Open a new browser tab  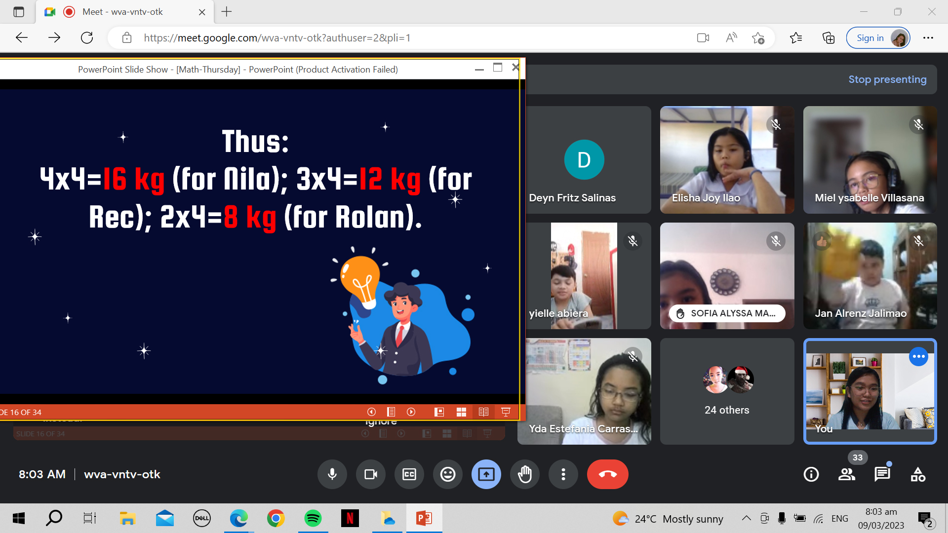pyautogui.click(x=227, y=12)
